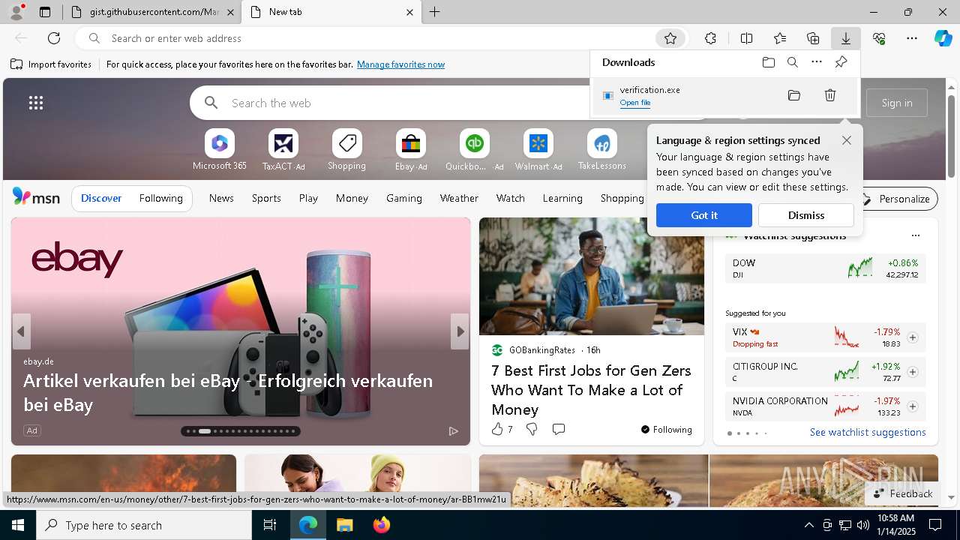Click Sign in button on MSN
The image size is (960, 540).
pyautogui.click(x=897, y=103)
